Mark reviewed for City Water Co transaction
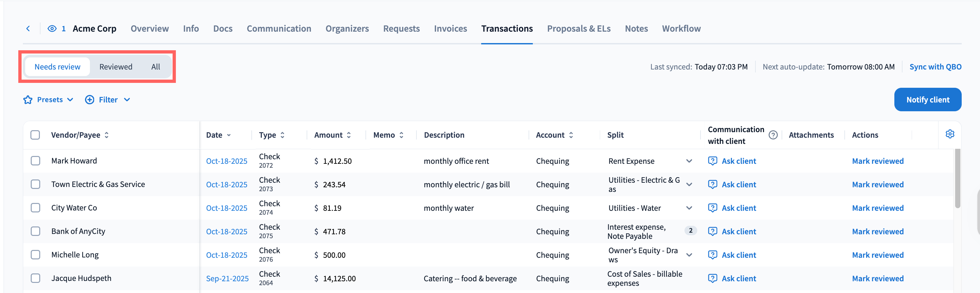This screenshot has height=293, width=980. pyautogui.click(x=878, y=208)
